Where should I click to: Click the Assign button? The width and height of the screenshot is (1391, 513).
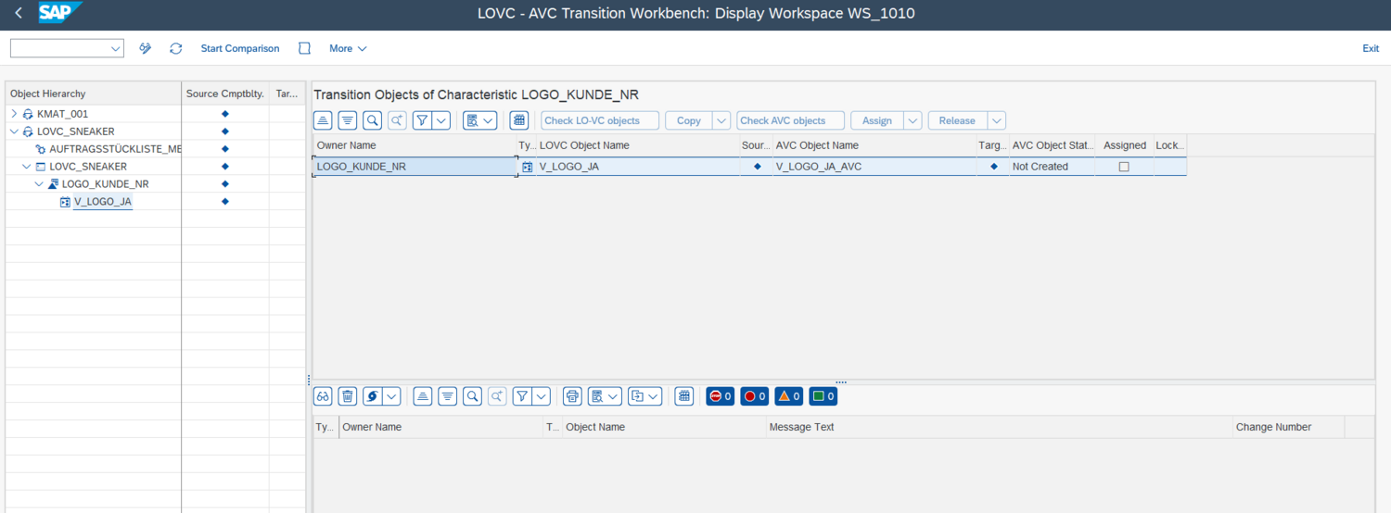pos(877,120)
